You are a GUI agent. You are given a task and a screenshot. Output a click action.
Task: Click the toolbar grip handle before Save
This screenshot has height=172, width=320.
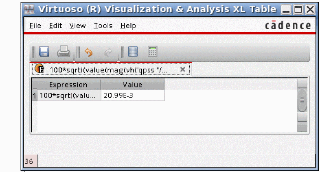pyautogui.click(x=34, y=52)
